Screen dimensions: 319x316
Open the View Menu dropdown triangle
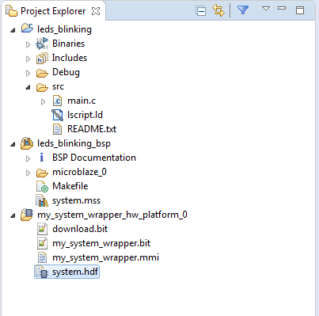(266, 9)
